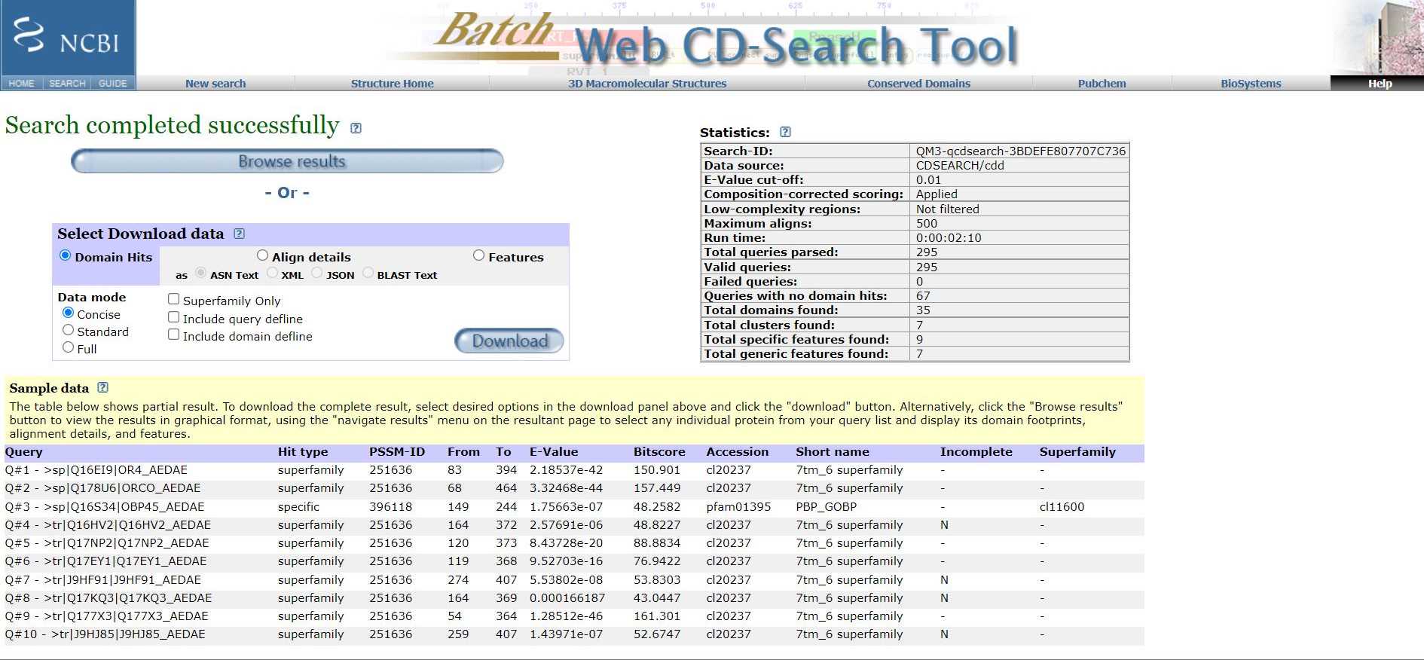This screenshot has height=660, width=1424.
Task: Click the Accession column header
Action: tap(737, 452)
